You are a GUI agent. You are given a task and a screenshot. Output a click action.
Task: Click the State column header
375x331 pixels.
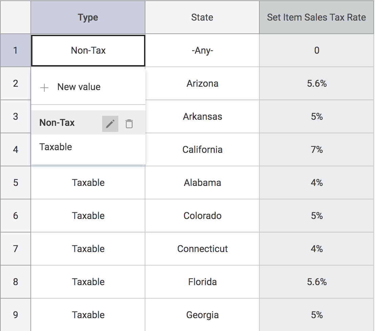(x=202, y=18)
